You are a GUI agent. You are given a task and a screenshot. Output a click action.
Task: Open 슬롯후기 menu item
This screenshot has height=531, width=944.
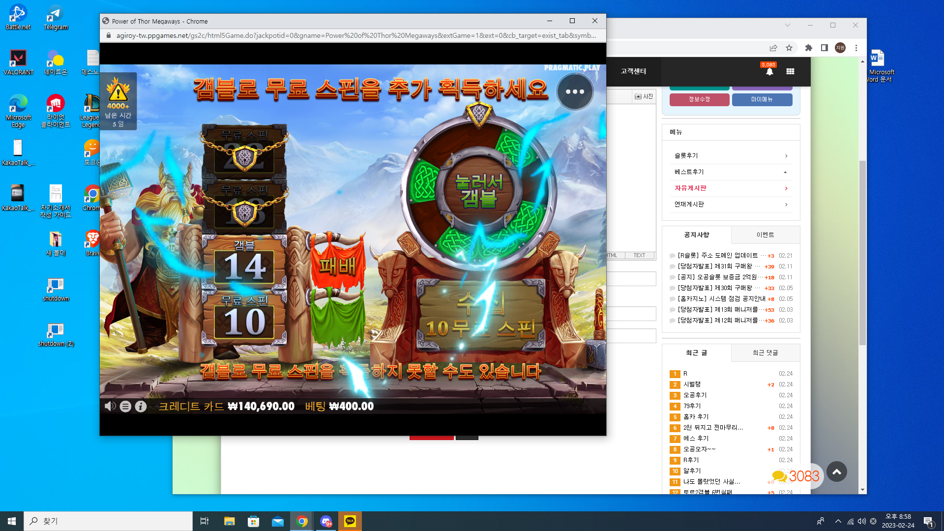point(731,156)
